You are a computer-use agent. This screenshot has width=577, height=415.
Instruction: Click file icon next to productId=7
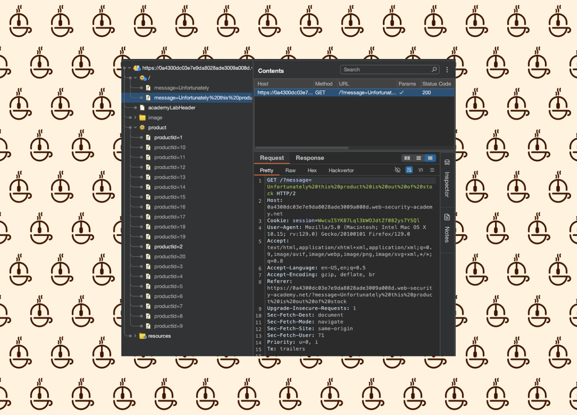(148, 306)
